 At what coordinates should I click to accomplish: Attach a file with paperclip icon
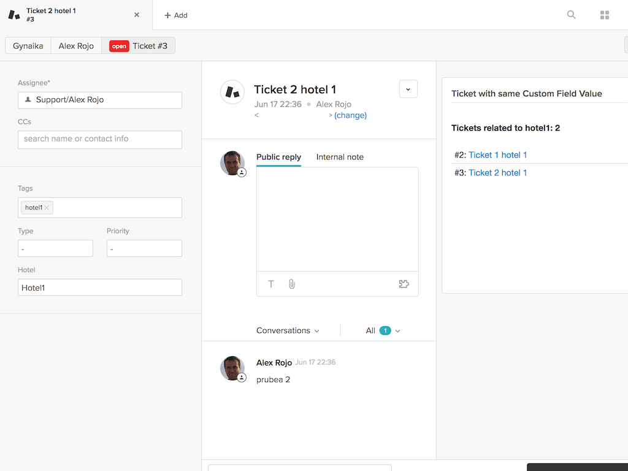click(x=292, y=284)
